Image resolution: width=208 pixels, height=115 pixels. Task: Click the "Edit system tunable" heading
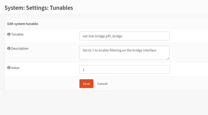tap(23, 24)
